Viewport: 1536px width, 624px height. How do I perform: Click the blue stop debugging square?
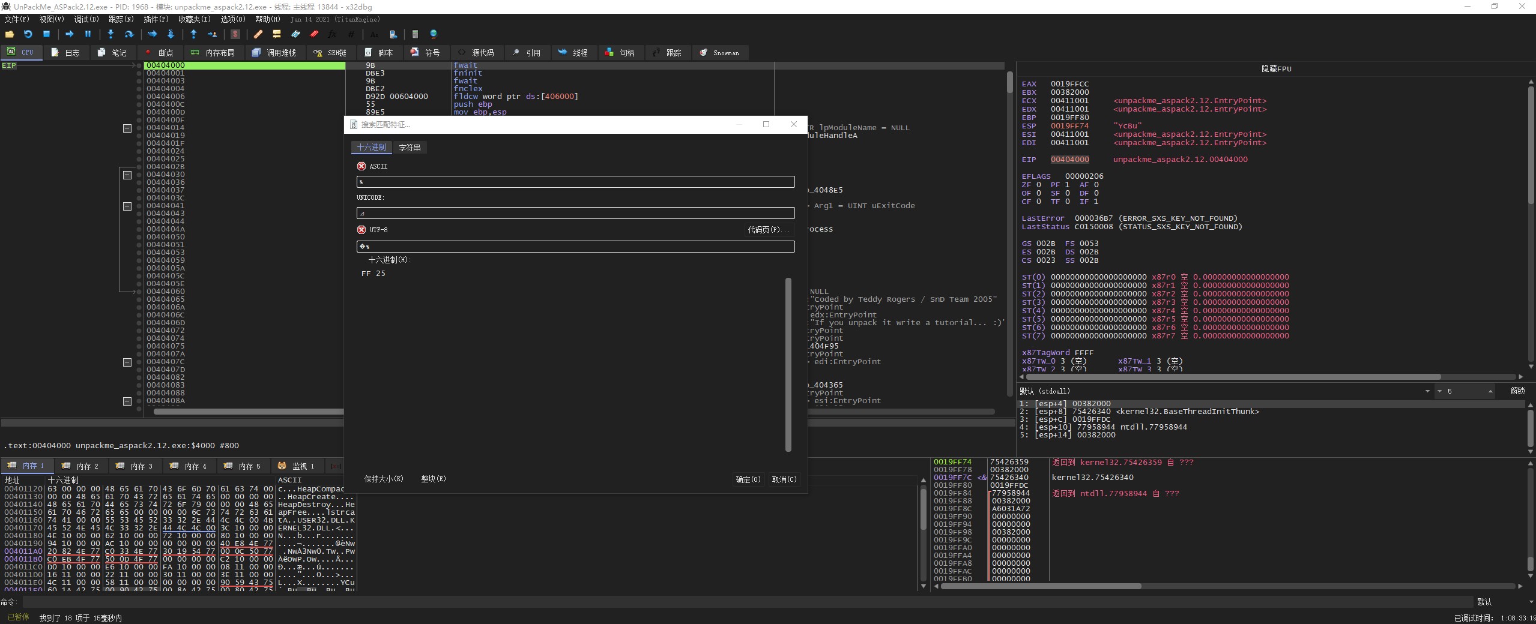click(x=46, y=34)
